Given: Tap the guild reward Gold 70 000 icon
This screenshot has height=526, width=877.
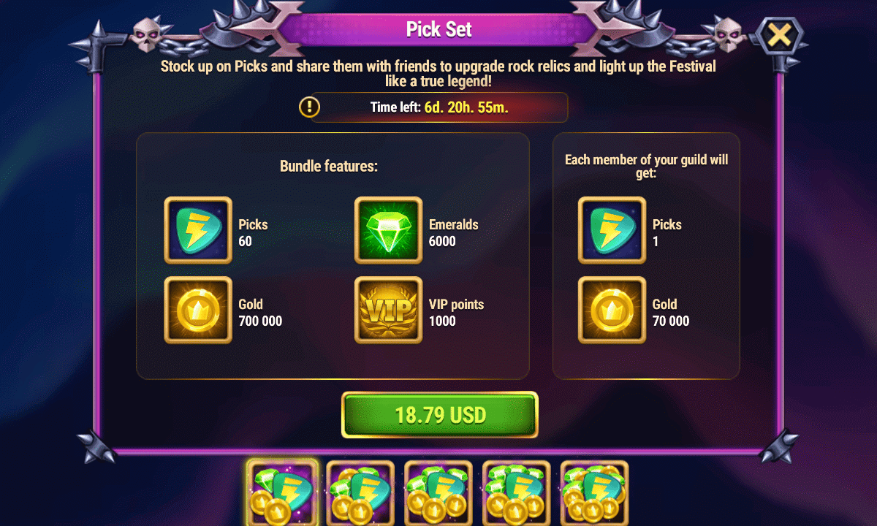Looking at the screenshot, I should 612,310.
